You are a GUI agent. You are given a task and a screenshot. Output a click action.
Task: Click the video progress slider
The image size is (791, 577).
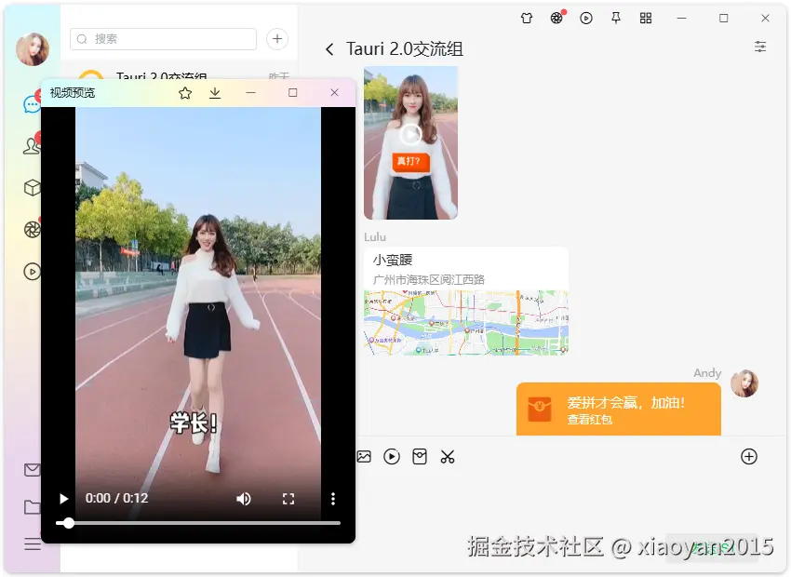197,523
